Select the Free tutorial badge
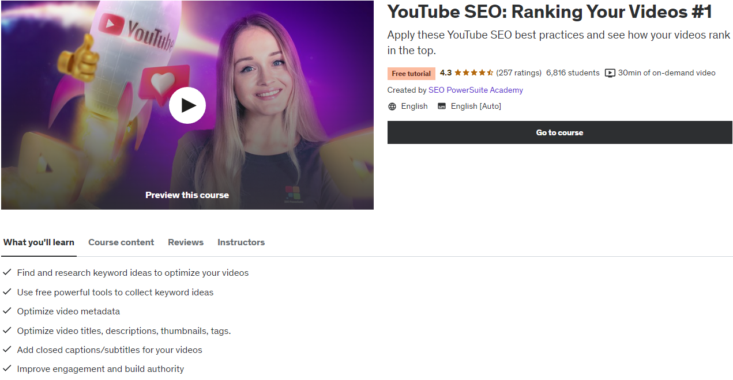This screenshot has height=380, width=733. tap(411, 73)
